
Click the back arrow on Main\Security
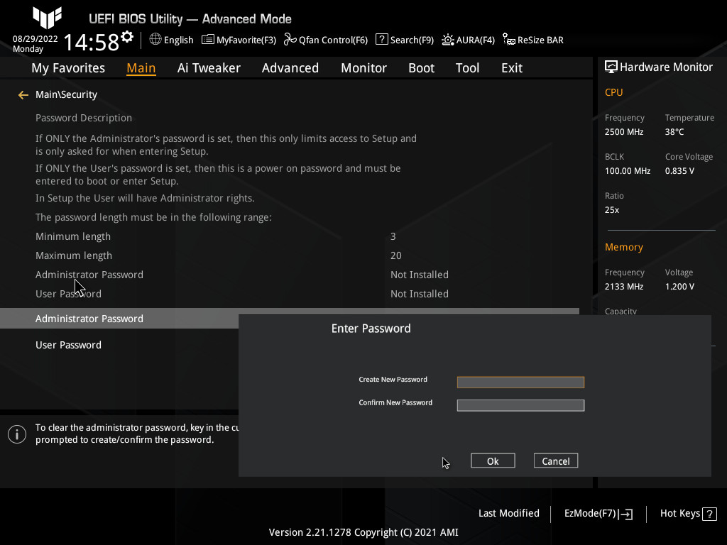[x=23, y=94]
